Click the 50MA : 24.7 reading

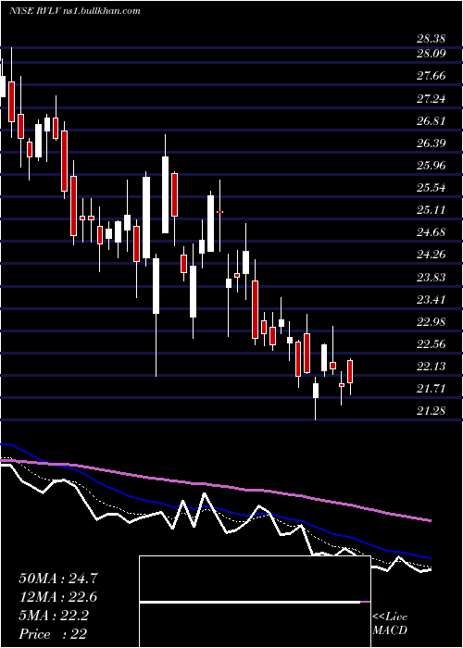pyautogui.click(x=58, y=579)
